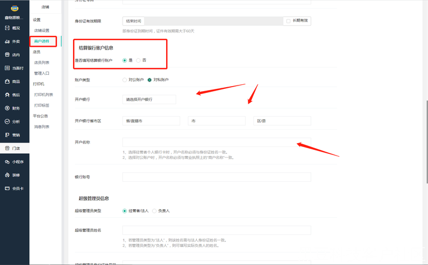Open 会员卡 membership card icon in sidebar

point(7,189)
